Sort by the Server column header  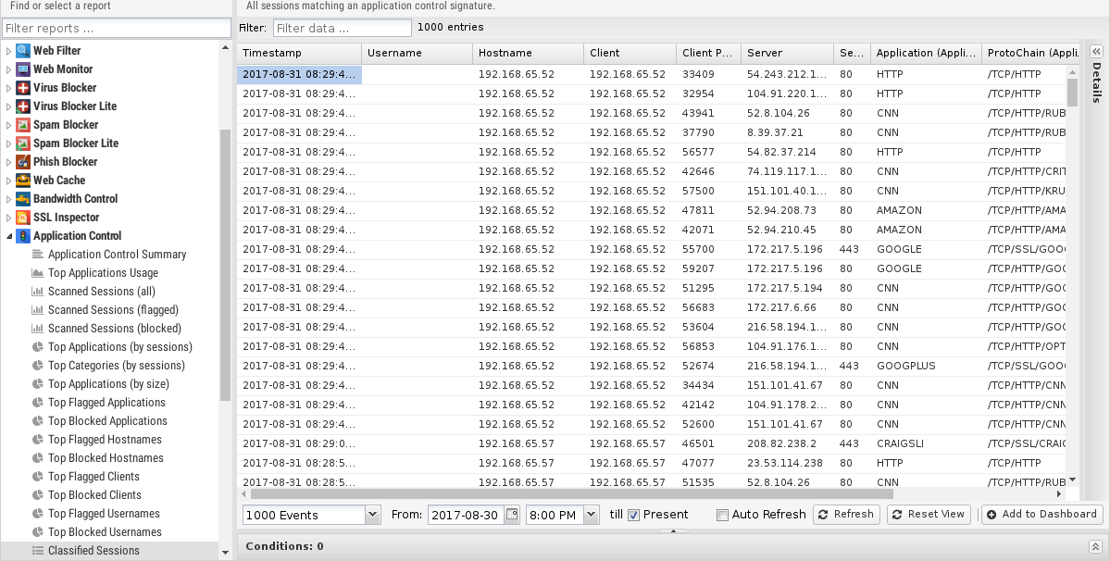787,53
